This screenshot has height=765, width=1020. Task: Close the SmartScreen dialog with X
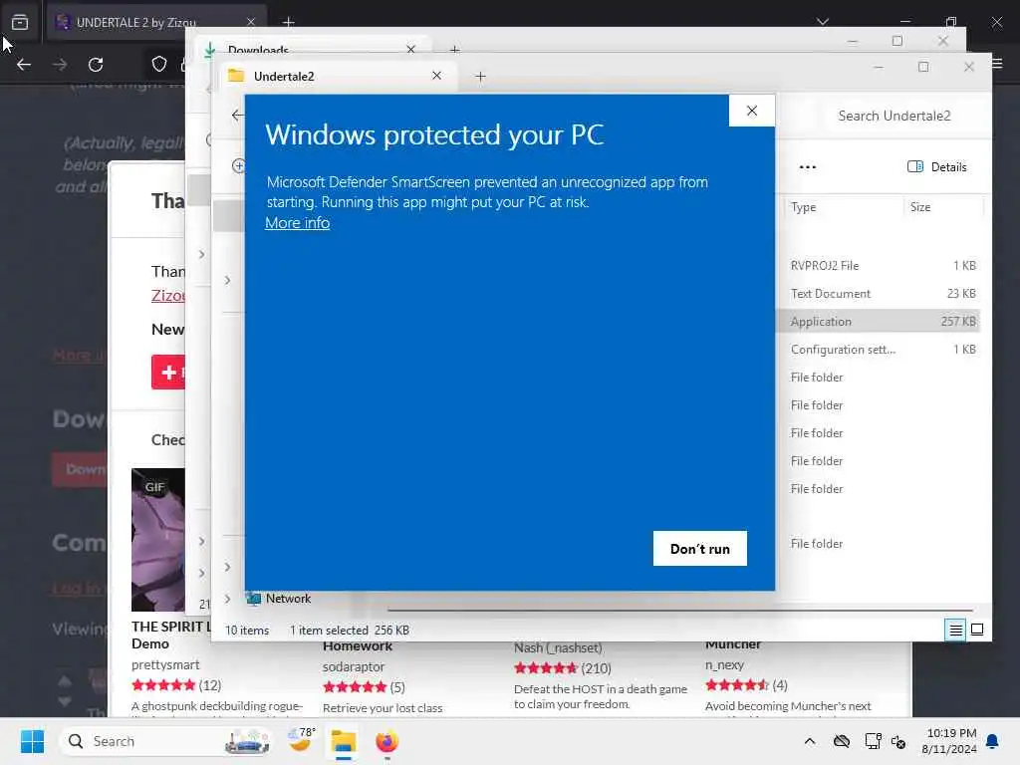pyautogui.click(x=752, y=111)
